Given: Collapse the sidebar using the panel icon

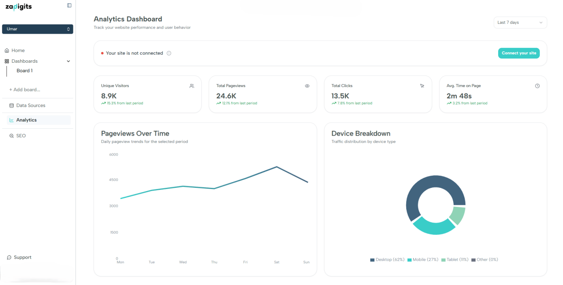Looking at the screenshot, I should point(69,5).
